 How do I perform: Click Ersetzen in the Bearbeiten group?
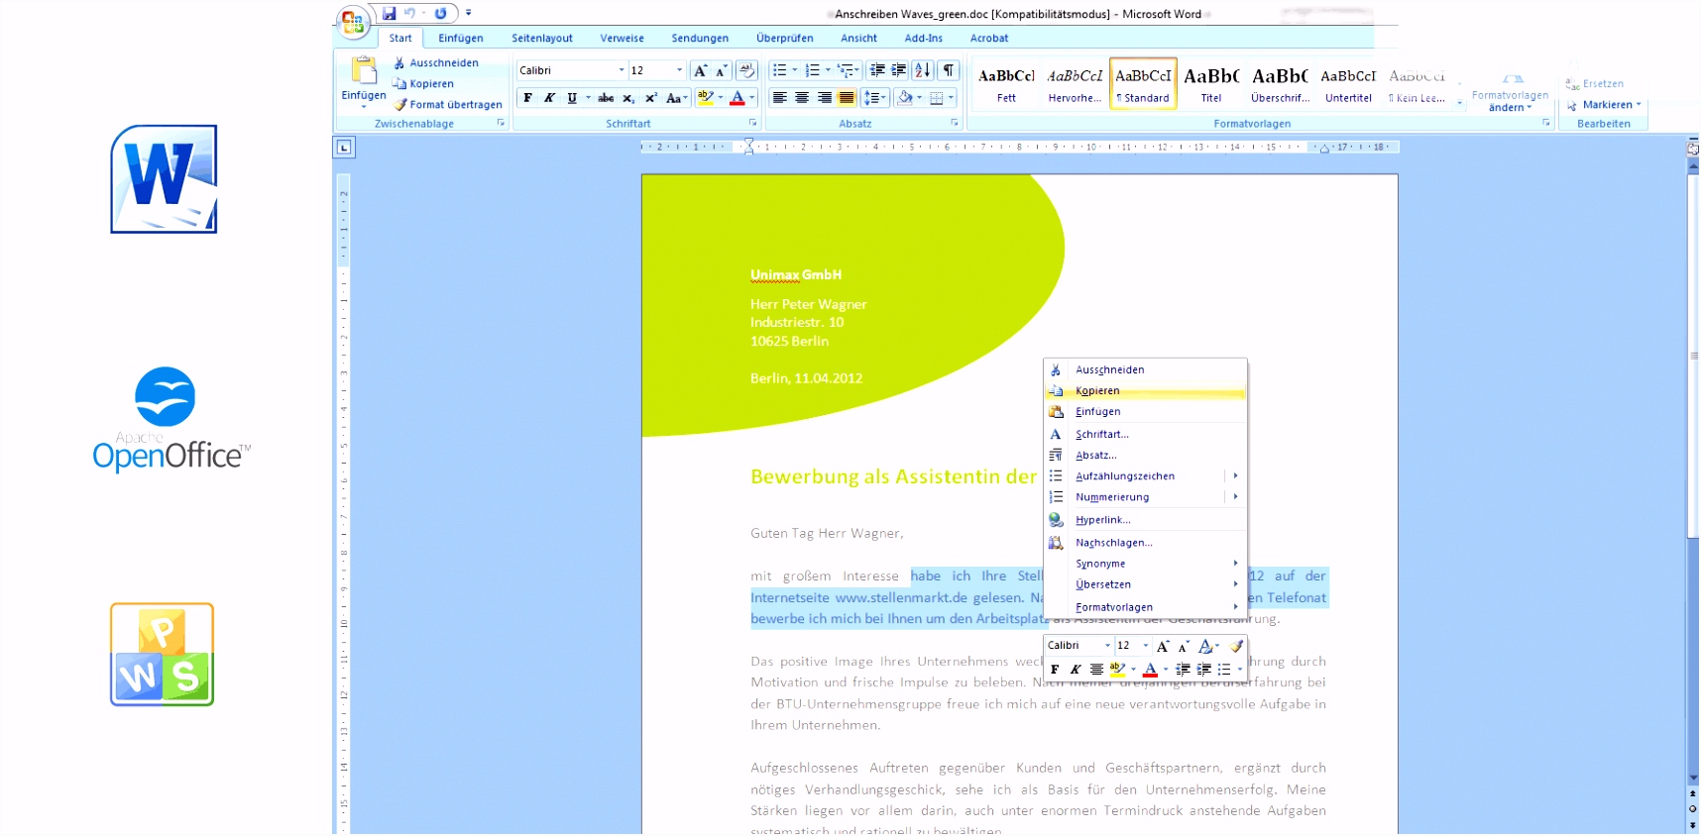1594,83
